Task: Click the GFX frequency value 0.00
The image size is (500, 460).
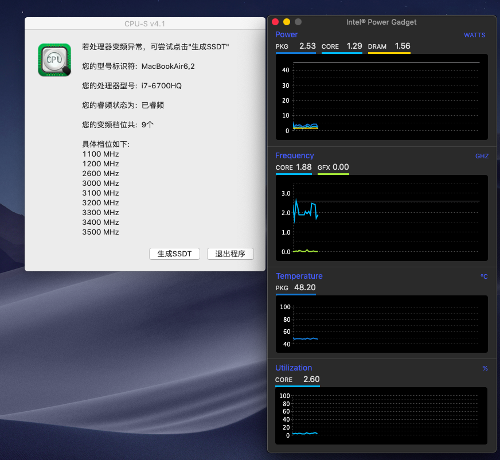Action: click(x=341, y=167)
